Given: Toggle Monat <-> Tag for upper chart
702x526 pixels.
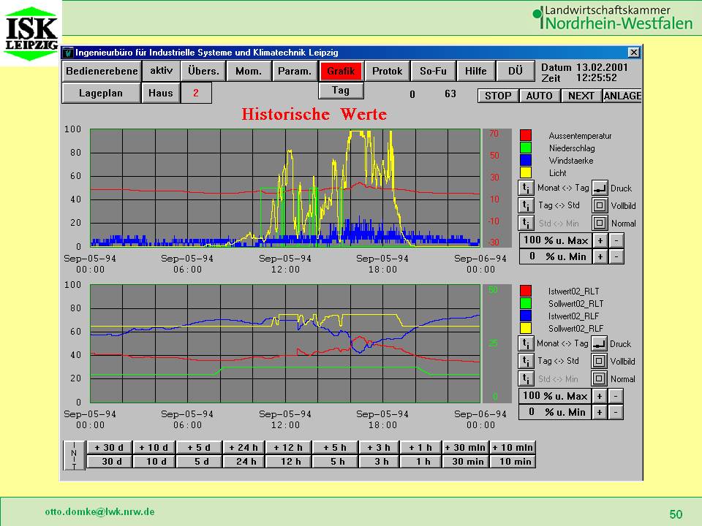Looking at the screenshot, I should tap(526, 188).
